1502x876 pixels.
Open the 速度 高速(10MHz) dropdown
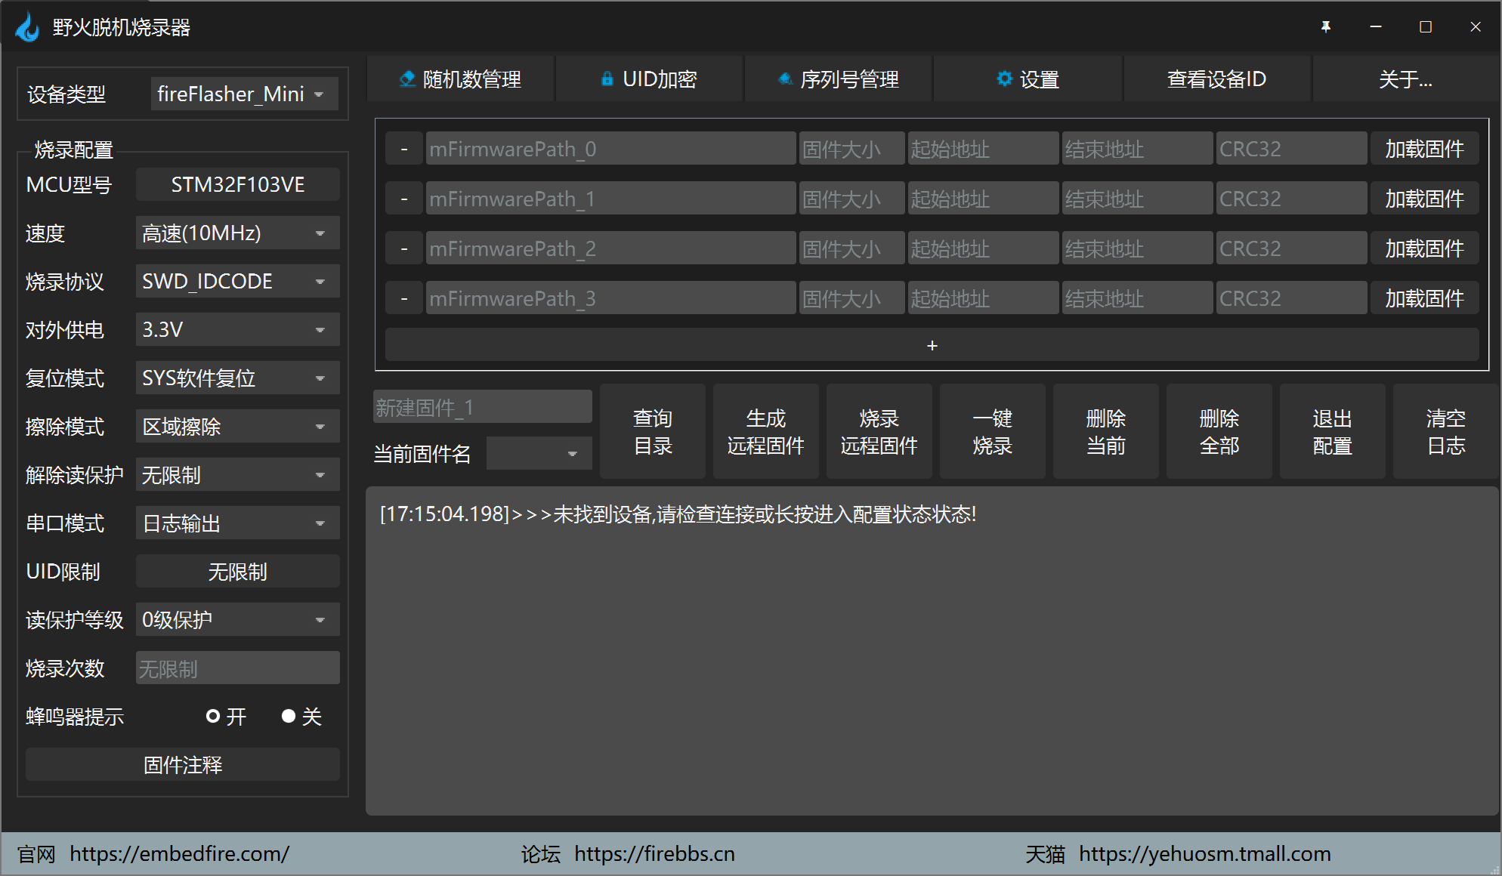237,233
